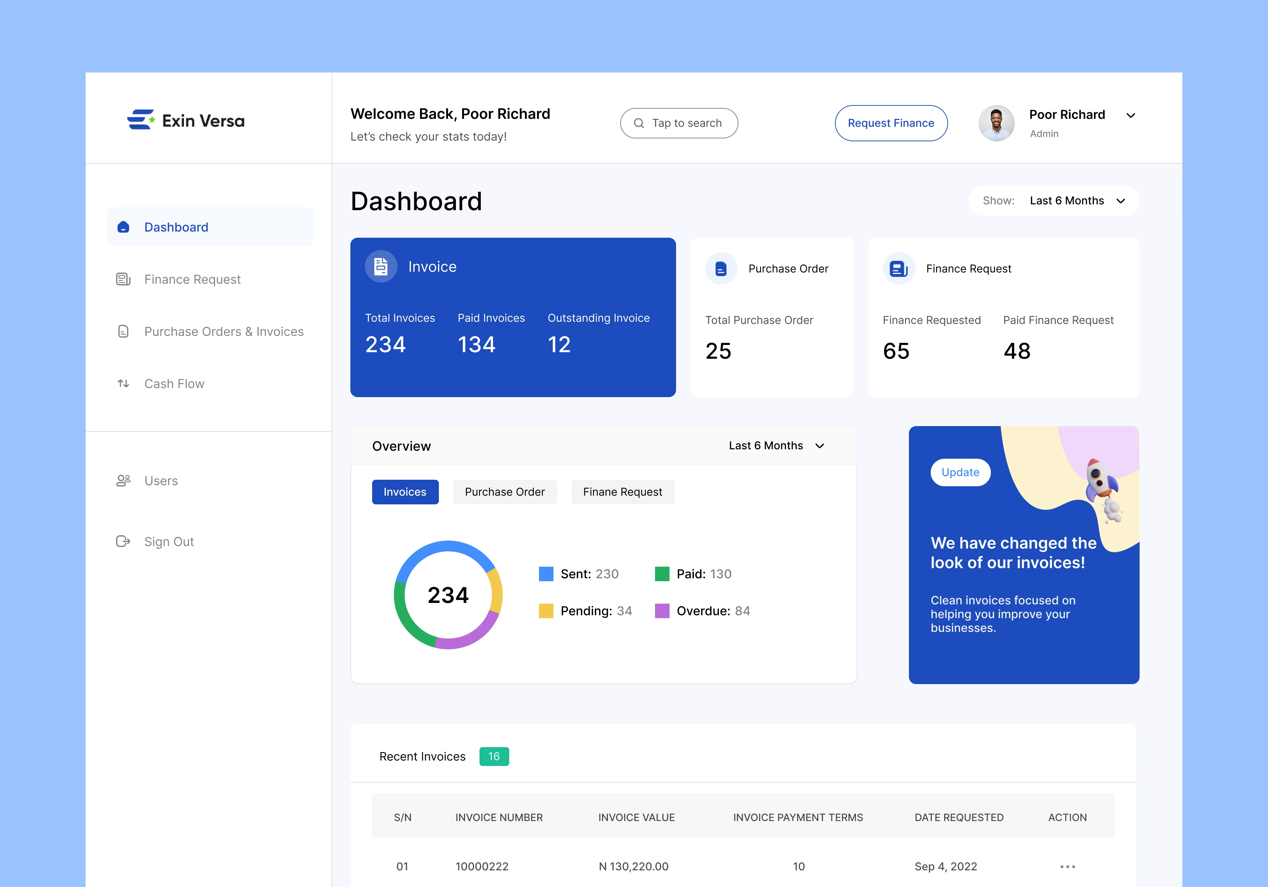This screenshot has width=1268, height=887.
Task: Click the Request Finance button
Action: (x=891, y=124)
